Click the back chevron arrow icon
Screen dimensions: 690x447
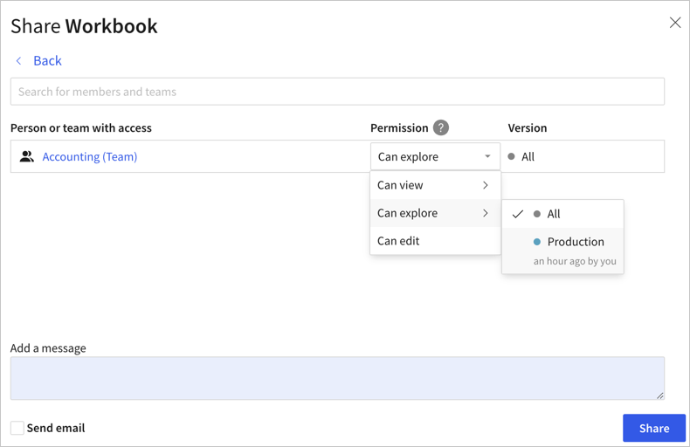(x=18, y=61)
